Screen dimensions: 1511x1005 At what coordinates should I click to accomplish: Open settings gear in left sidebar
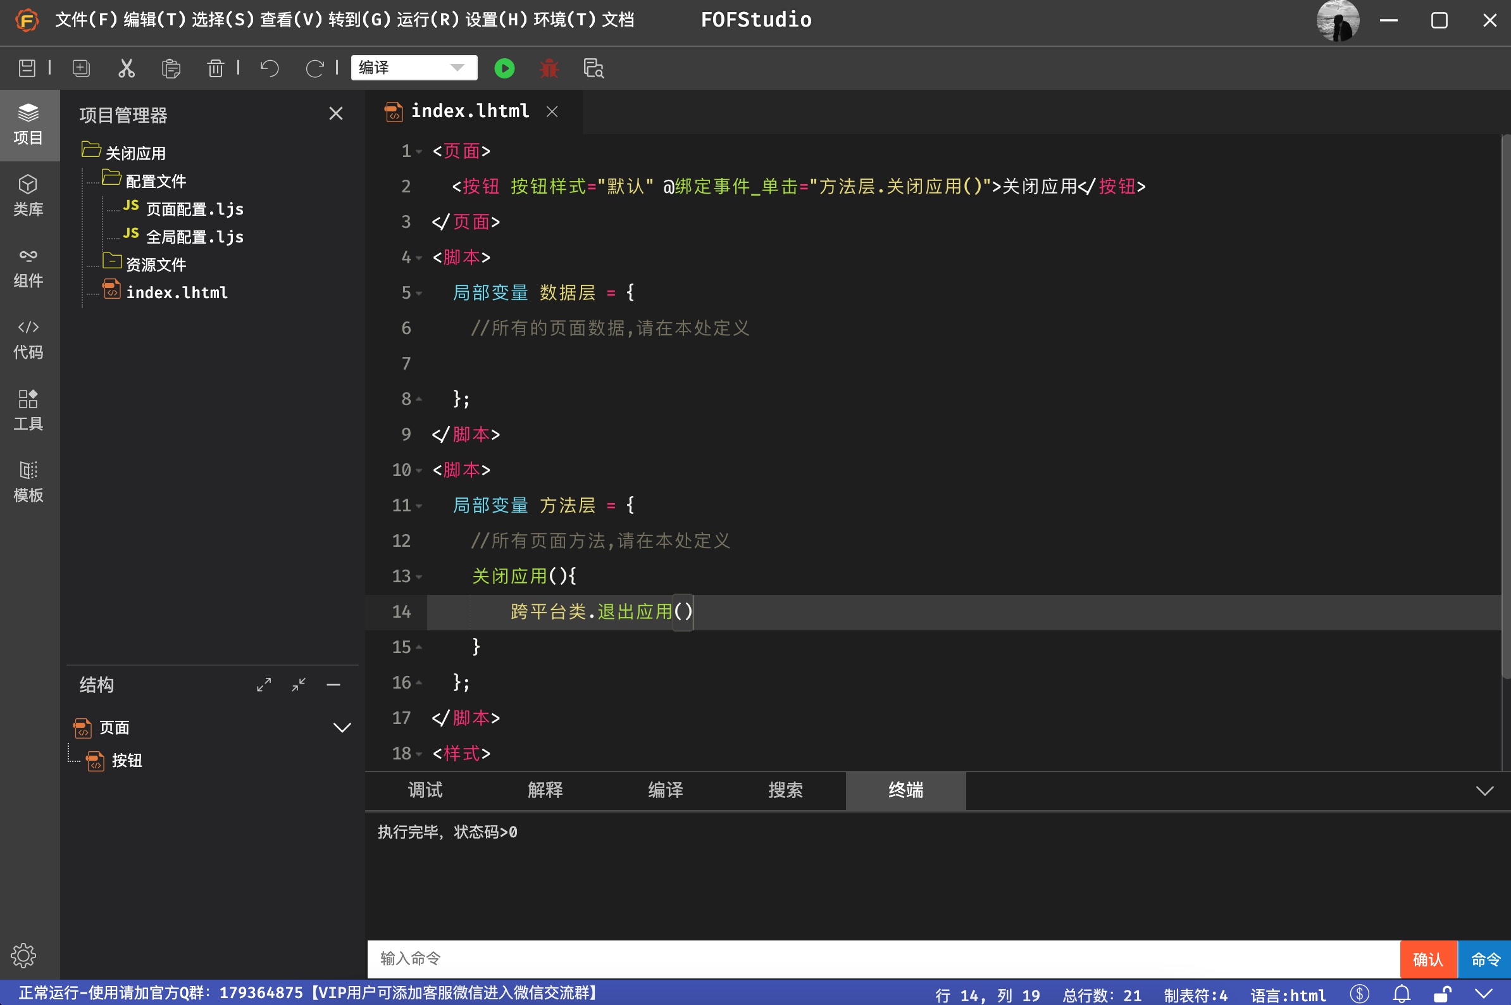point(23,955)
